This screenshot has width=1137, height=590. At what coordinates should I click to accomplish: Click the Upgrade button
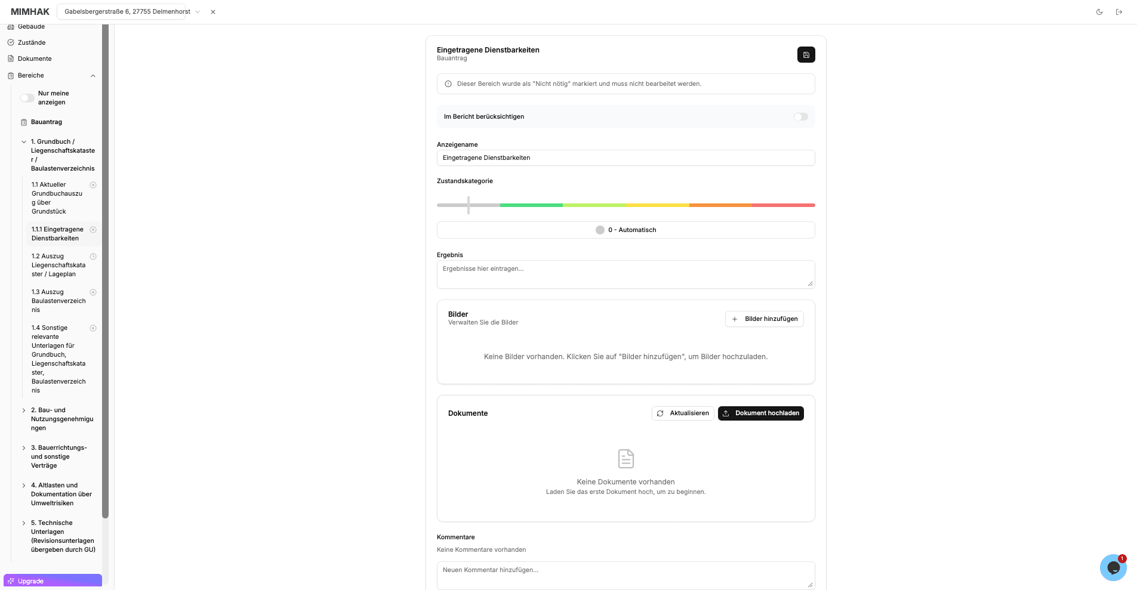point(53,581)
